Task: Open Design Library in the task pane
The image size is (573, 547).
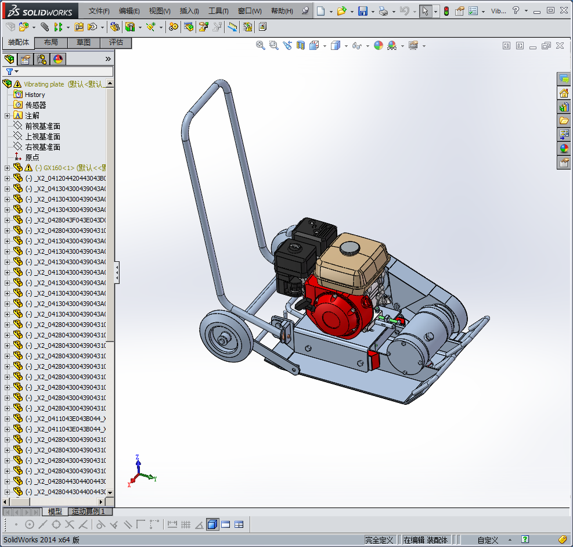Action: pyautogui.click(x=564, y=107)
